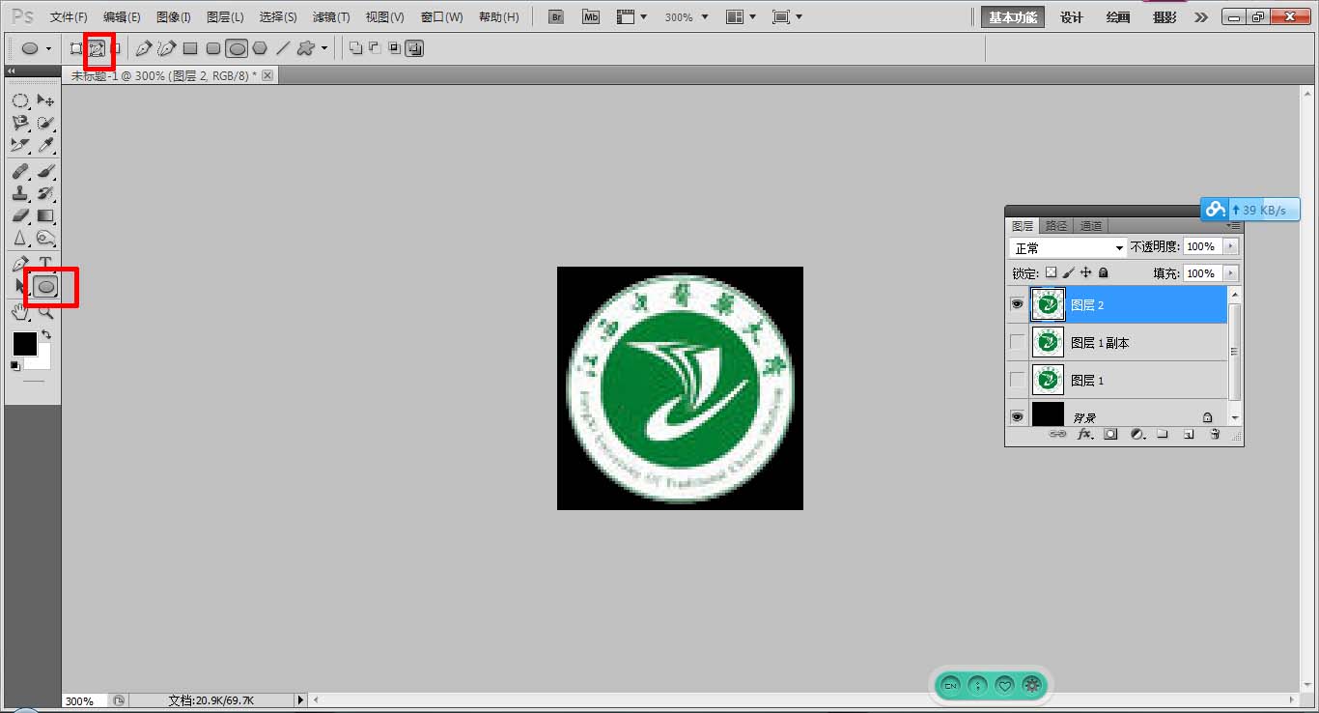Screen dimensions: 1319x713
Task: Hide 背景 layer via eye icon
Action: [1017, 417]
